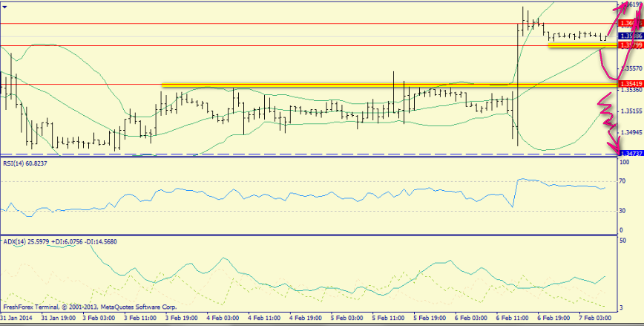The image size is (644, 326).
Task: Click the 1.34945 price axis value
Action: [x=631, y=132]
